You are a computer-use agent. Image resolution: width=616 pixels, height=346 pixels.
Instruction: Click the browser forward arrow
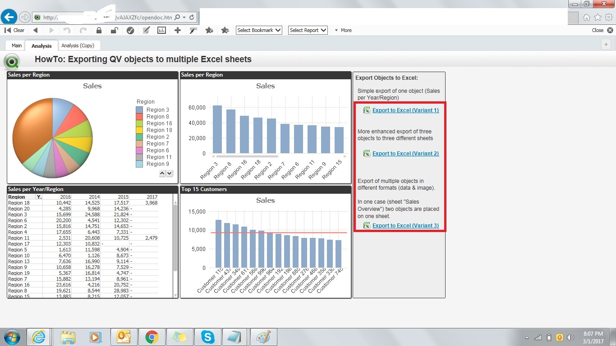(x=25, y=17)
